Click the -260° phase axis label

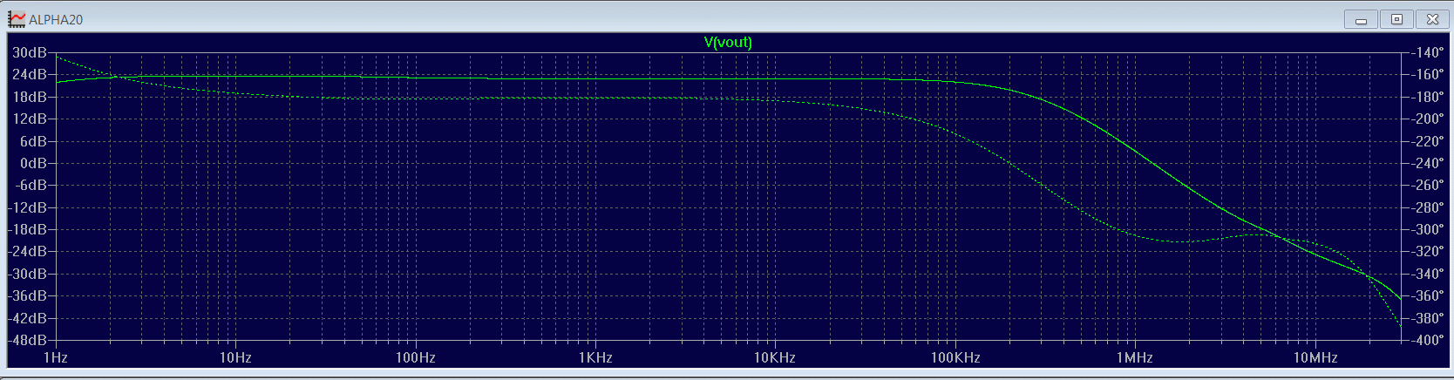coord(1428,185)
